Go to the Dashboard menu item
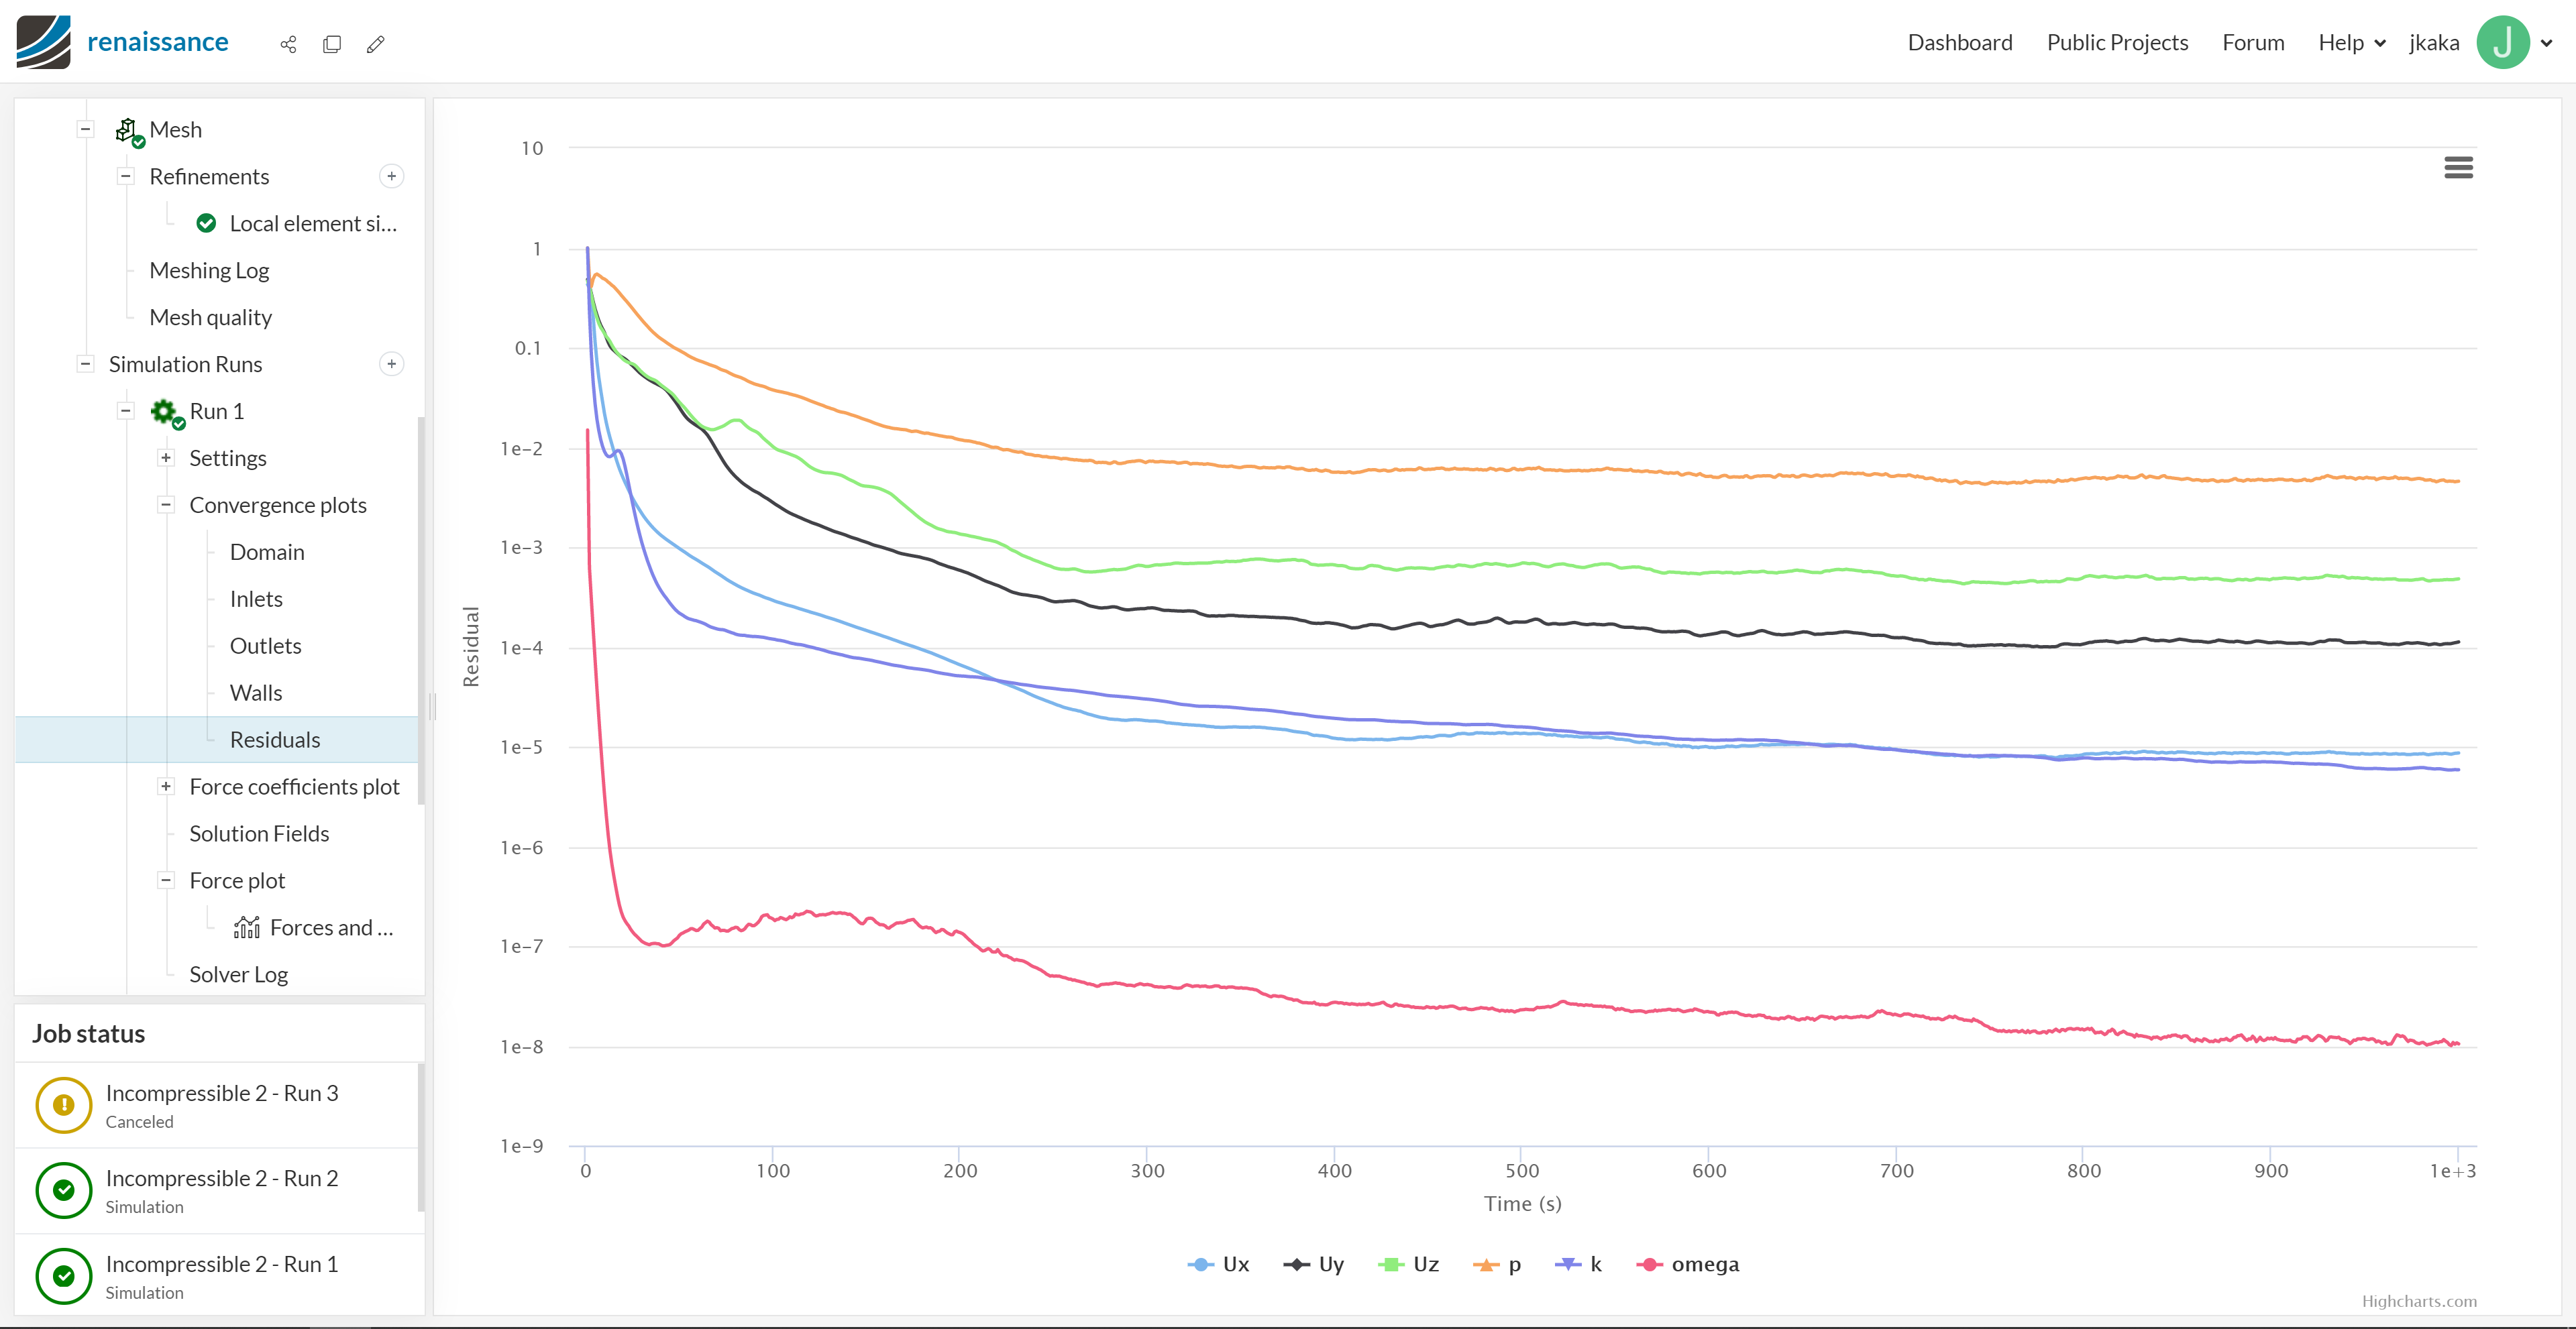Image resolution: width=2576 pixels, height=1329 pixels. pyautogui.click(x=1959, y=42)
